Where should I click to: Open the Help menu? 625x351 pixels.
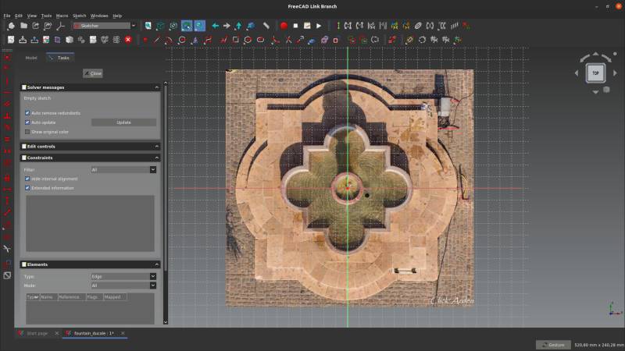(117, 16)
